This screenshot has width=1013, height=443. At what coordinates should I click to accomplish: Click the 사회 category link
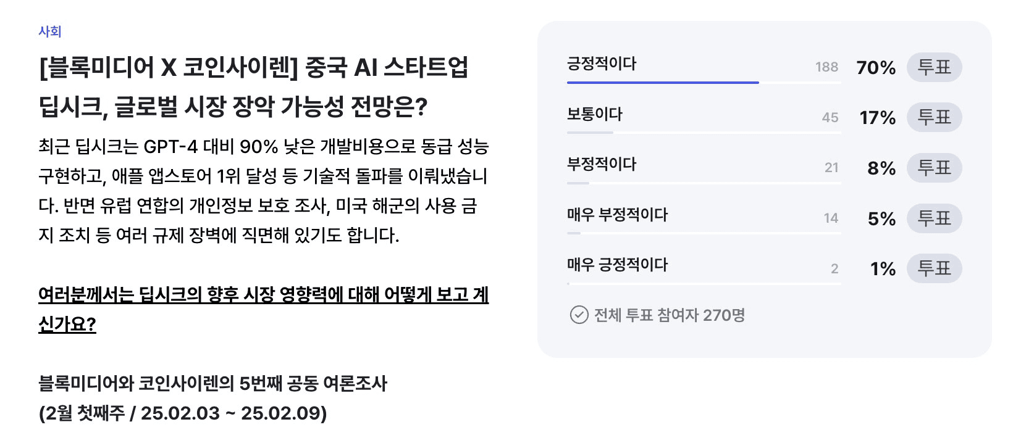49,31
